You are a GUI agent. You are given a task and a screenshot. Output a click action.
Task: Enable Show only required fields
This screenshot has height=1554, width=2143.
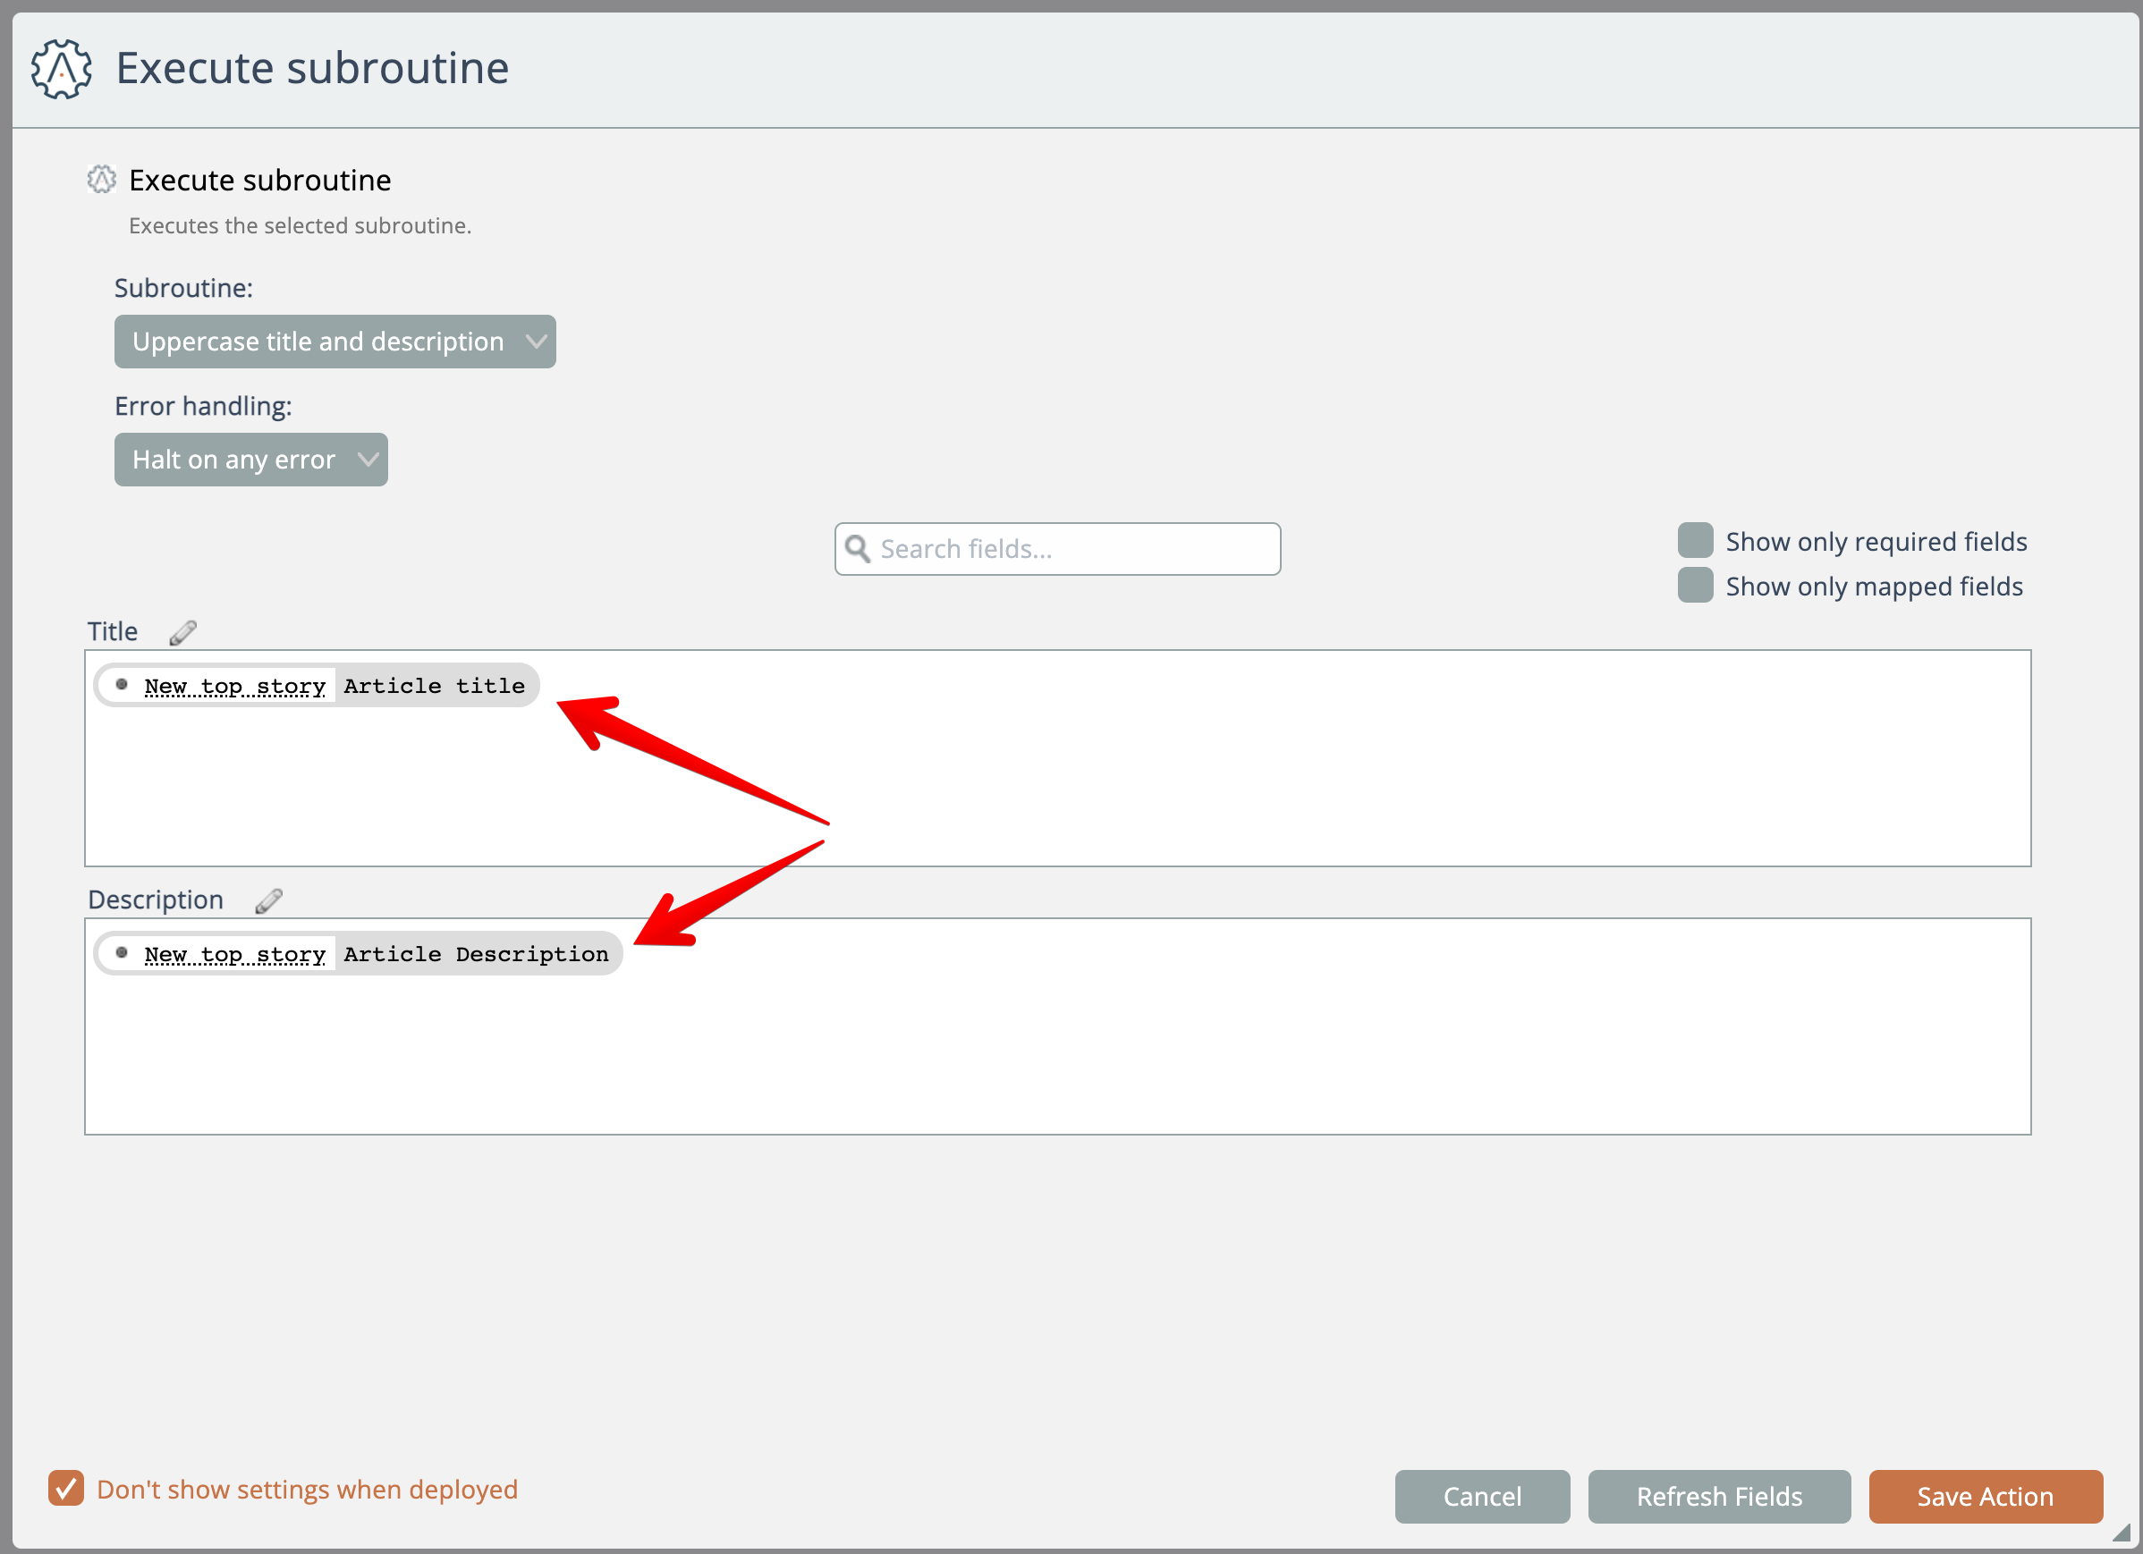(1695, 540)
